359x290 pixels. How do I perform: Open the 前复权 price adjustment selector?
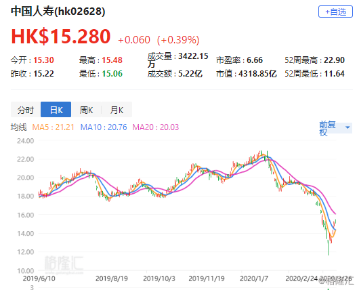pos(336,128)
